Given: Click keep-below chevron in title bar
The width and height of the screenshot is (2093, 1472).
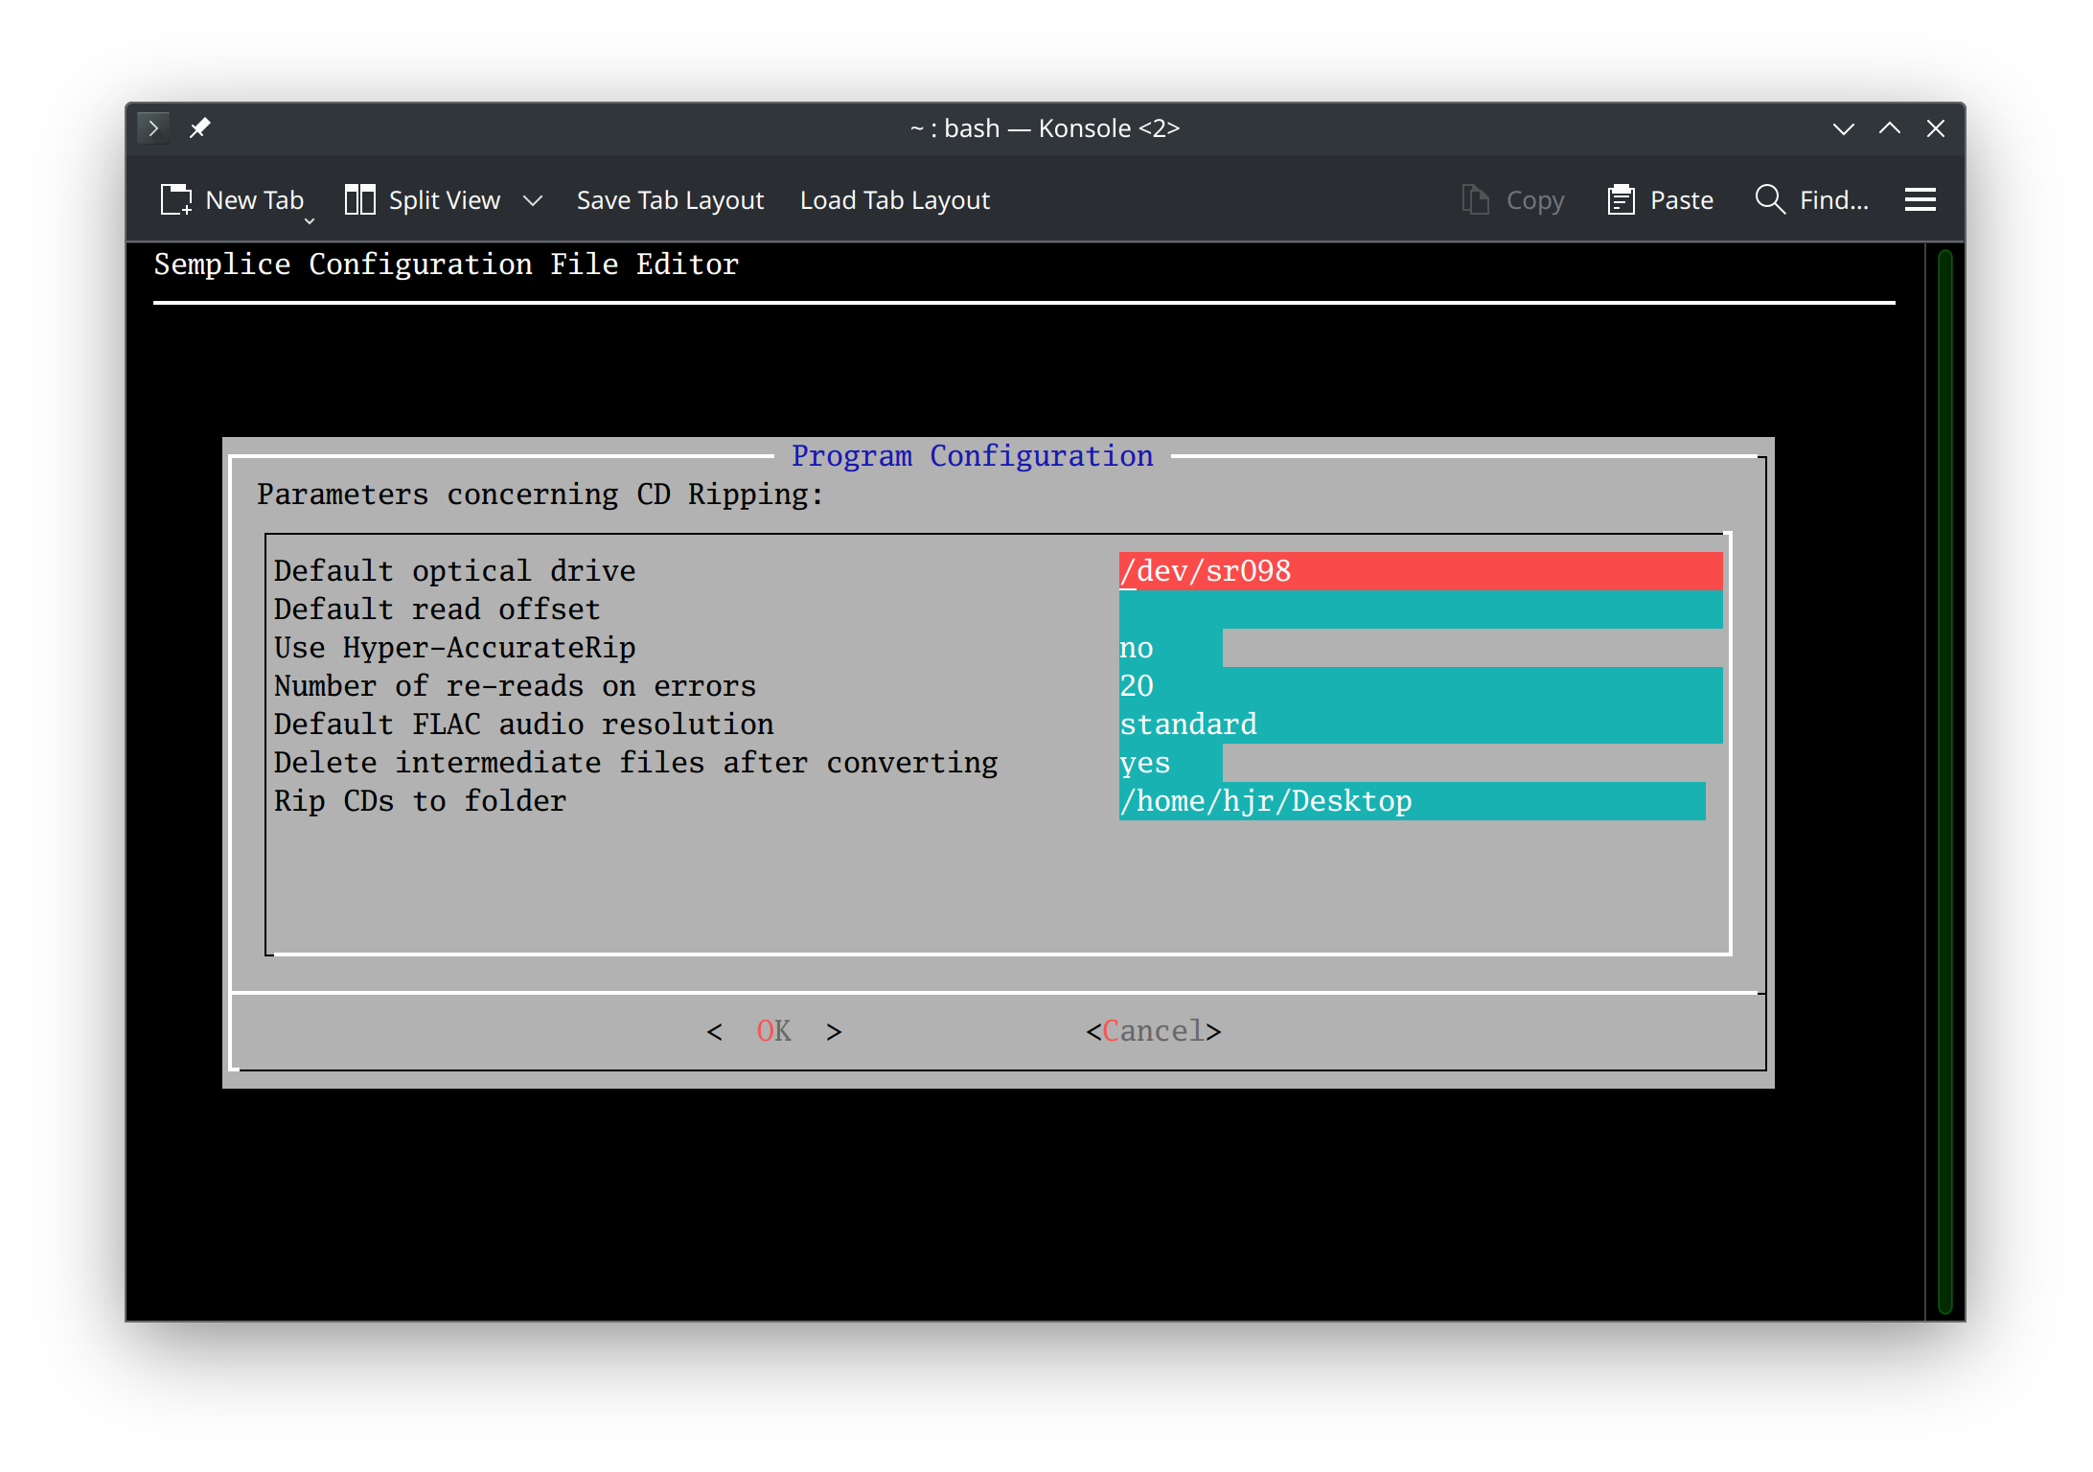Looking at the screenshot, I should pyautogui.click(x=1843, y=128).
